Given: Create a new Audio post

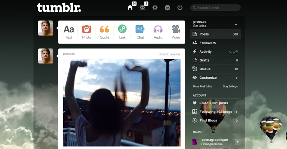Looking at the screenshot, I should click(x=158, y=32).
